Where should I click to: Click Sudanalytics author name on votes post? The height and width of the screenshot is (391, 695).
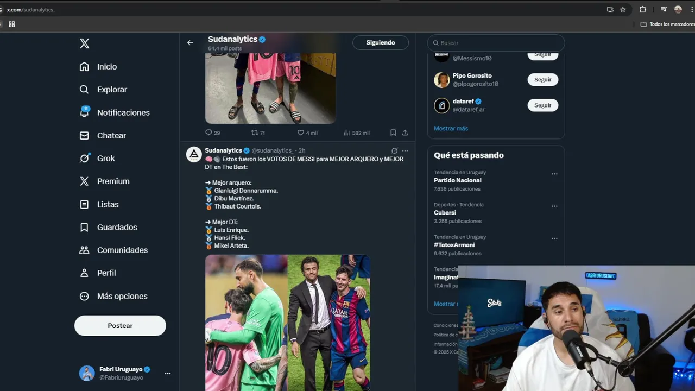pos(223,150)
